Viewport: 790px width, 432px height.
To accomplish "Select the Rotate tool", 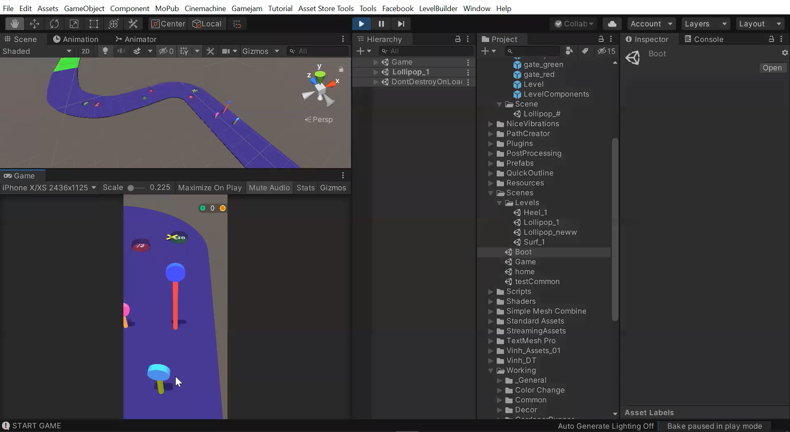I will pyautogui.click(x=54, y=23).
